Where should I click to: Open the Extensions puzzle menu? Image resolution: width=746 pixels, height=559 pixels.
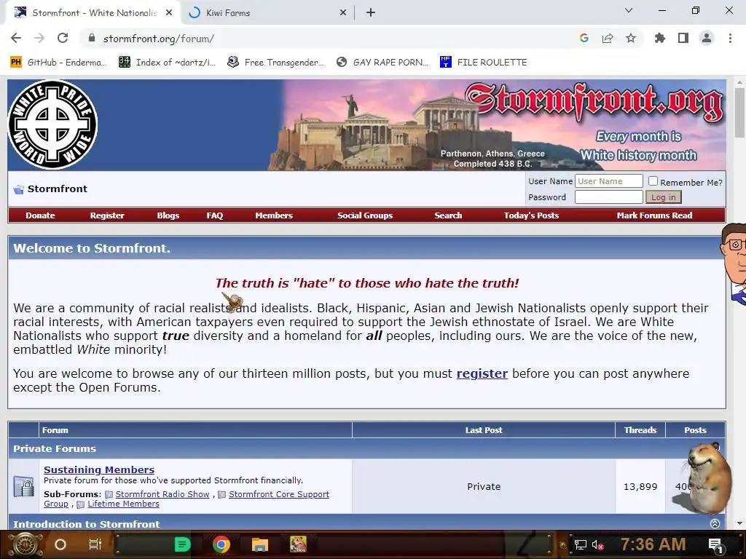click(660, 38)
